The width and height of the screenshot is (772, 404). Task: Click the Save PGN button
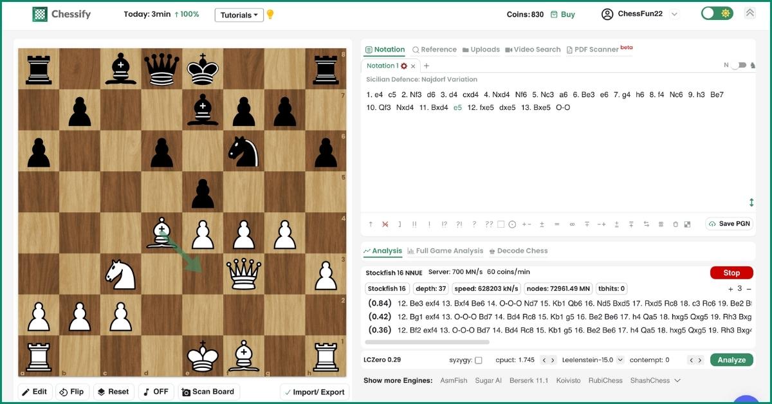pos(729,224)
